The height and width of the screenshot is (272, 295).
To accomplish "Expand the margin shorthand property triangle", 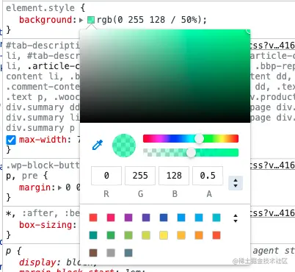I will coord(60,188).
